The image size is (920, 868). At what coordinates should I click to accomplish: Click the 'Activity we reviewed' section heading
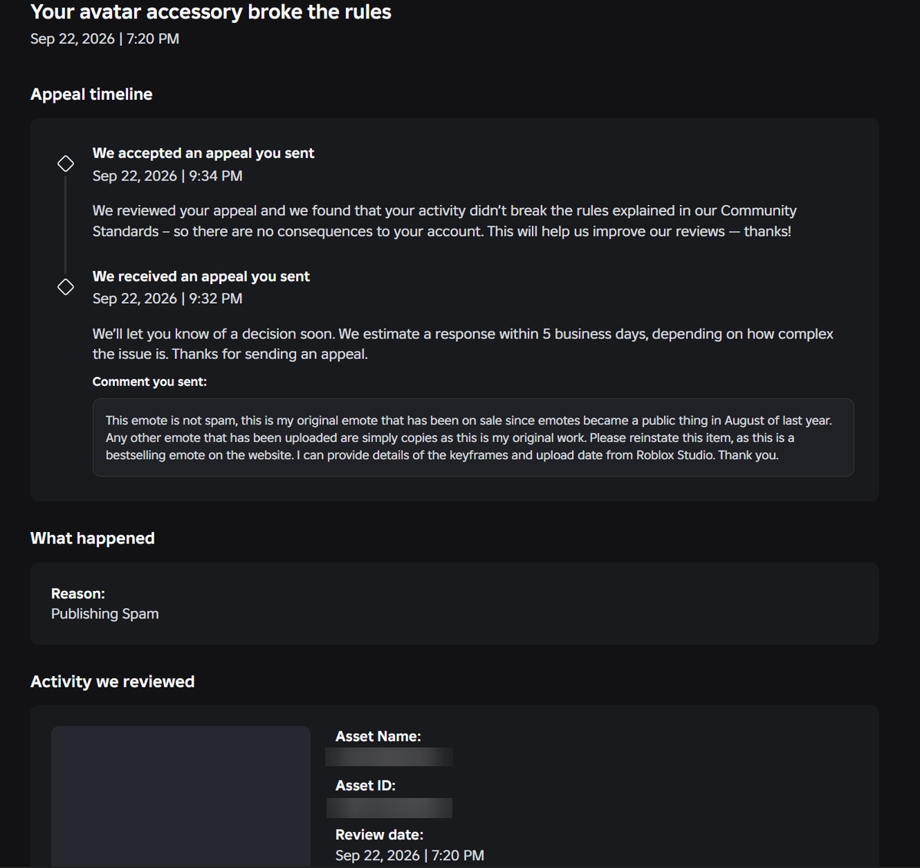[x=113, y=682]
